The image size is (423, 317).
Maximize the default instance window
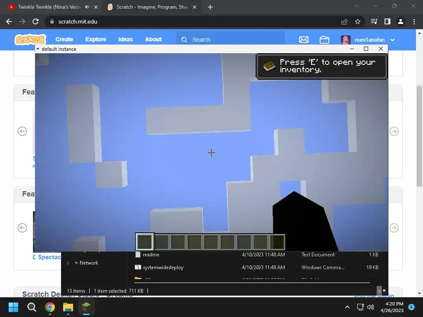366,49
